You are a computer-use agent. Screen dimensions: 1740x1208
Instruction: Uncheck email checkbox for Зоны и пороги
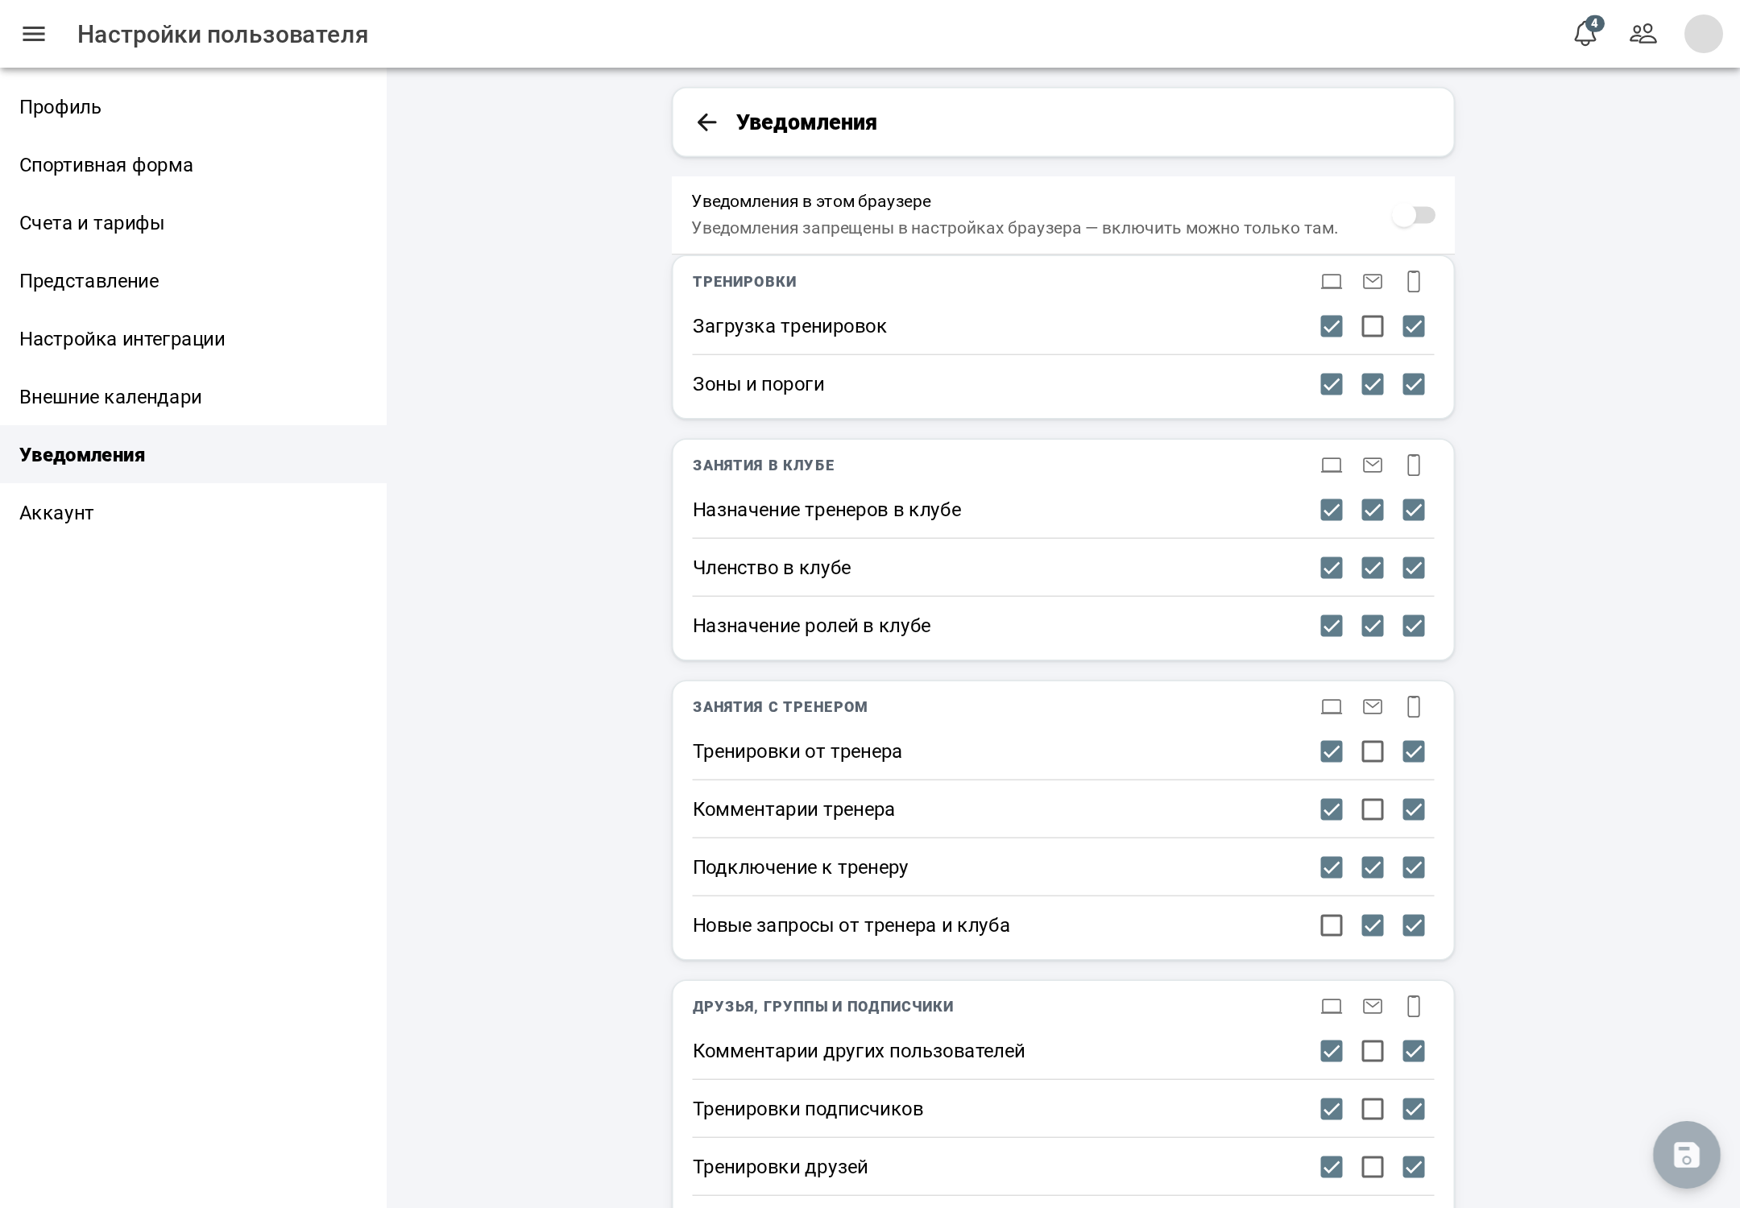1373,384
